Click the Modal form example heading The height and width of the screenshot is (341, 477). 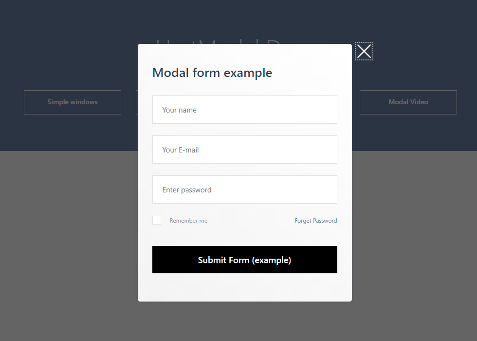[x=212, y=73]
